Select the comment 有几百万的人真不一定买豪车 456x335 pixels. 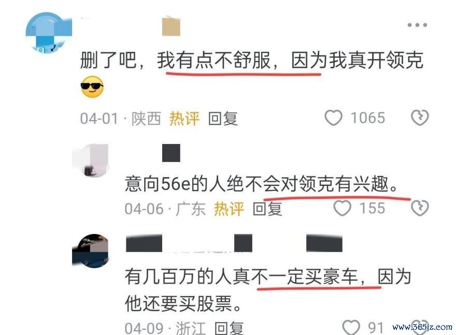241,276
